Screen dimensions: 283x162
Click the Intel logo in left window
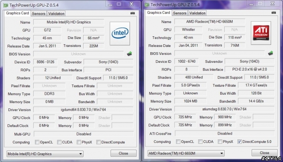pos(120,33)
